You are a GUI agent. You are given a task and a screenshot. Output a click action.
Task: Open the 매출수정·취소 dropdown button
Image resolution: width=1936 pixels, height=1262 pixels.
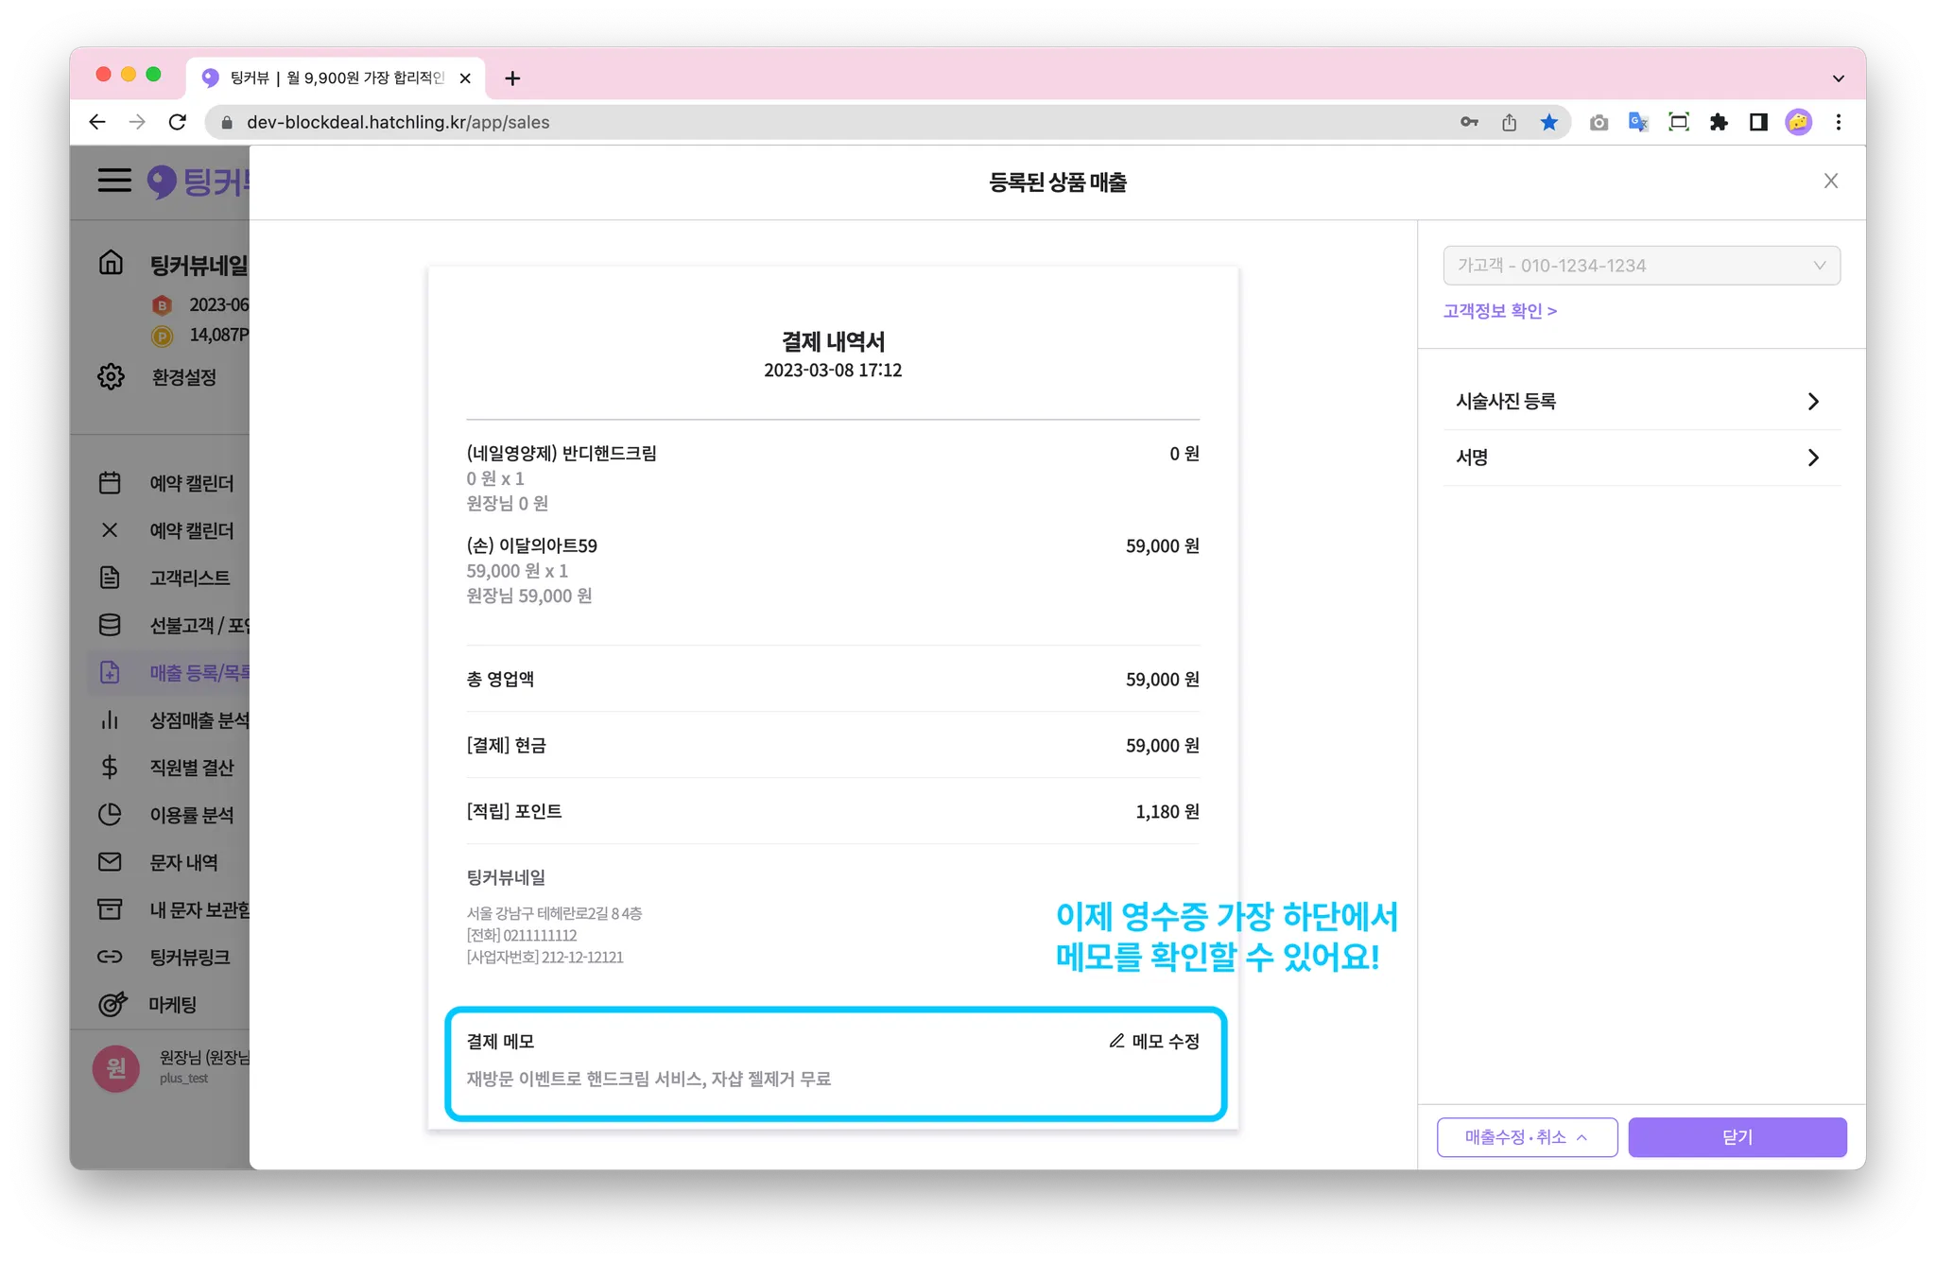[x=1527, y=1137]
